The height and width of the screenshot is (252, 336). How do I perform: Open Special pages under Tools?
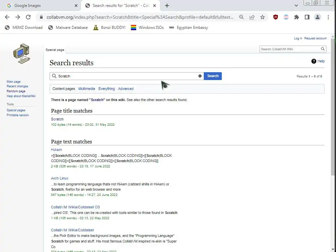pos(16,110)
